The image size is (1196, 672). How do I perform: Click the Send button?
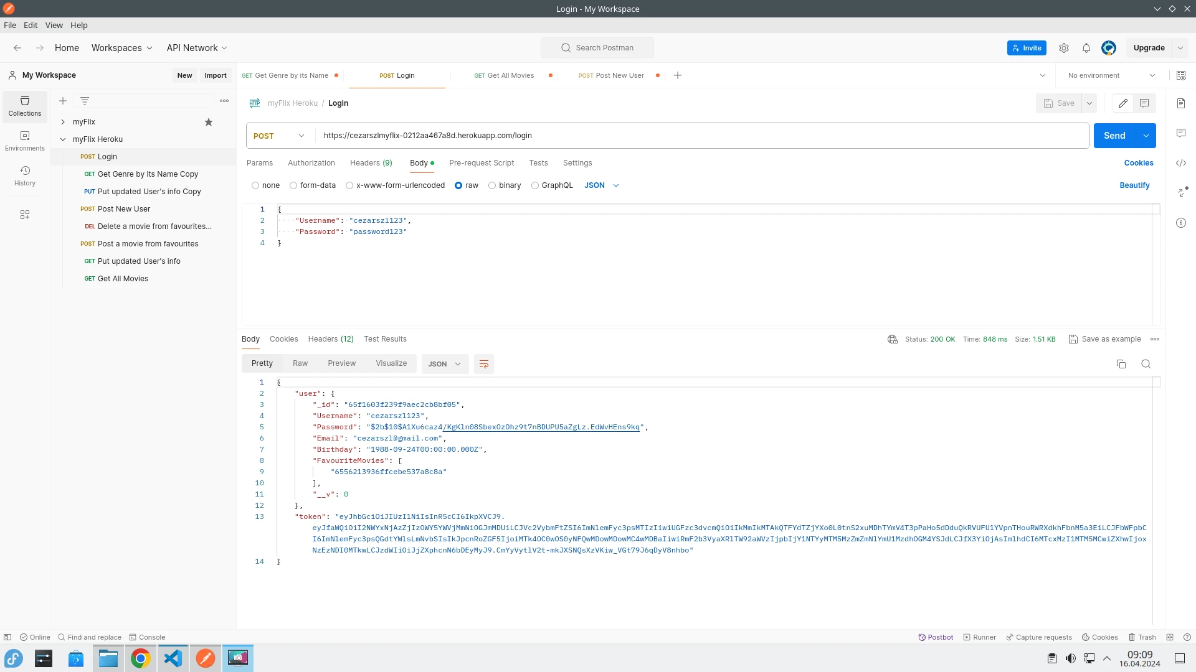1115,136
